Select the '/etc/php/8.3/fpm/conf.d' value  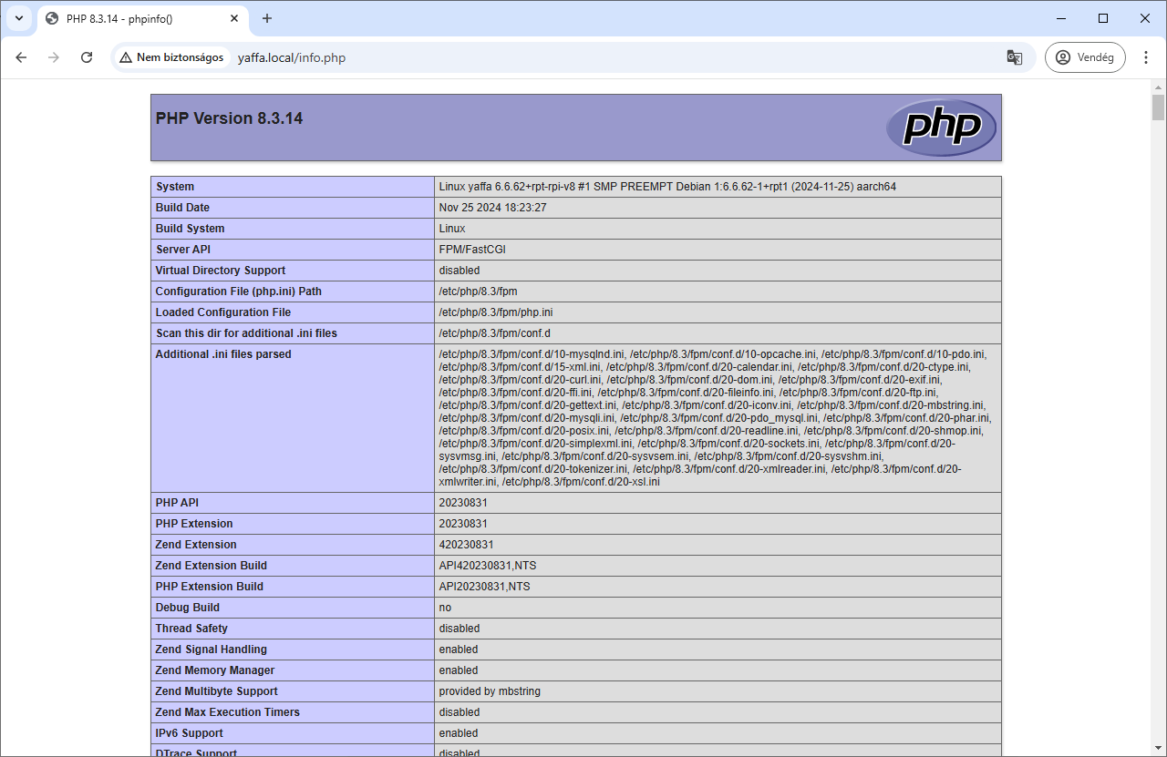coord(495,333)
